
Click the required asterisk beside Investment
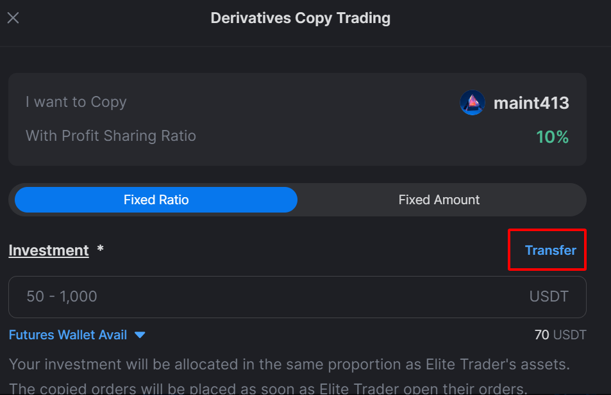[x=100, y=248]
